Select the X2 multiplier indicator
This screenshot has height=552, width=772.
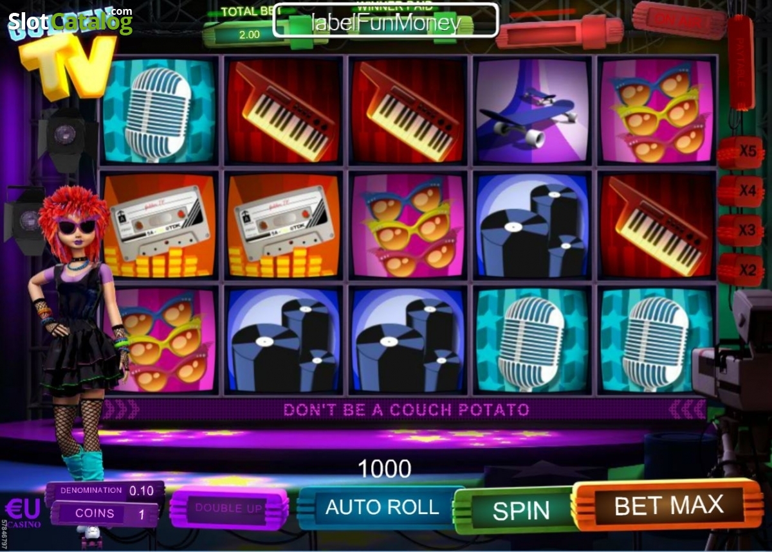click(741, 269)
